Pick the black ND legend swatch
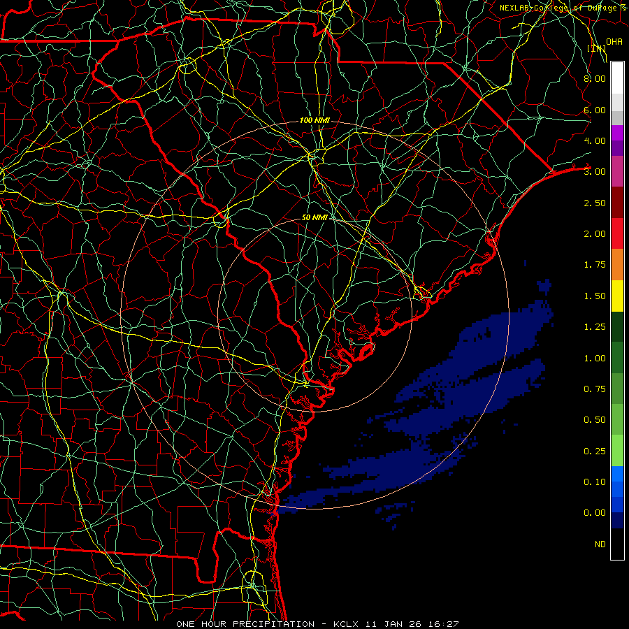Viewport: 629px width, 629px height. click(617, 544)
